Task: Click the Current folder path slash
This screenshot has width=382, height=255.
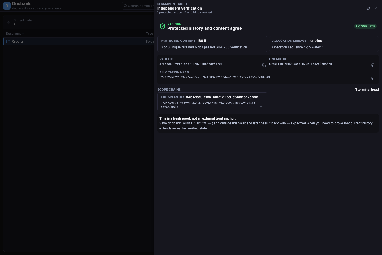Action: coord(14,24)
